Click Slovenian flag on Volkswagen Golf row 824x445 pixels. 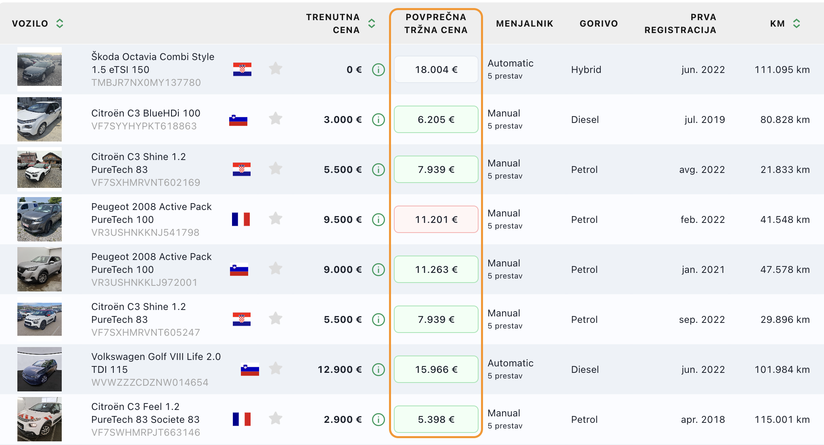[250, 369]
